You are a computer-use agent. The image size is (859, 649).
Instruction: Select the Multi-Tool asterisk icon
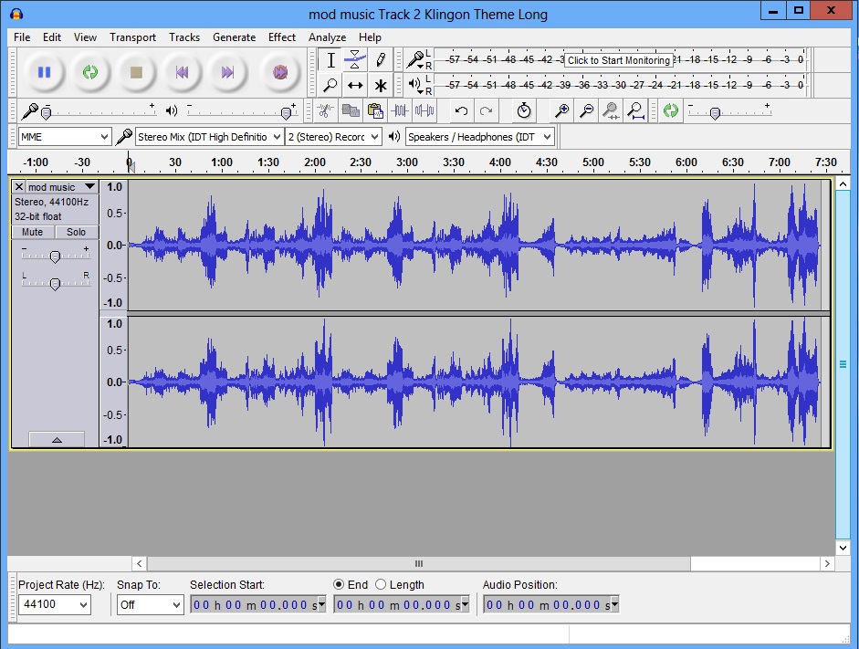click(381, 86)
